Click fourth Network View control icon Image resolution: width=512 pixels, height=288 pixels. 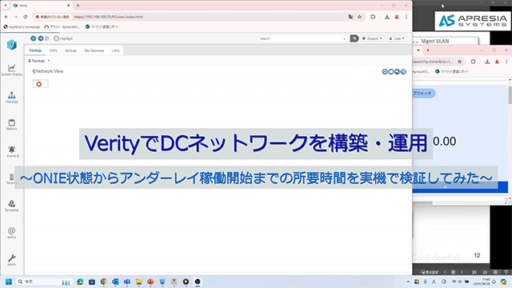[x=403, y=72]
